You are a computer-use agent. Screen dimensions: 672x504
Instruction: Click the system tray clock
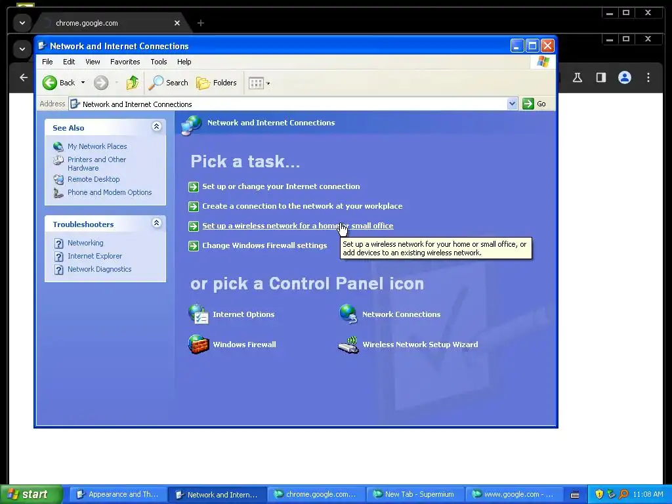(648, 494)
